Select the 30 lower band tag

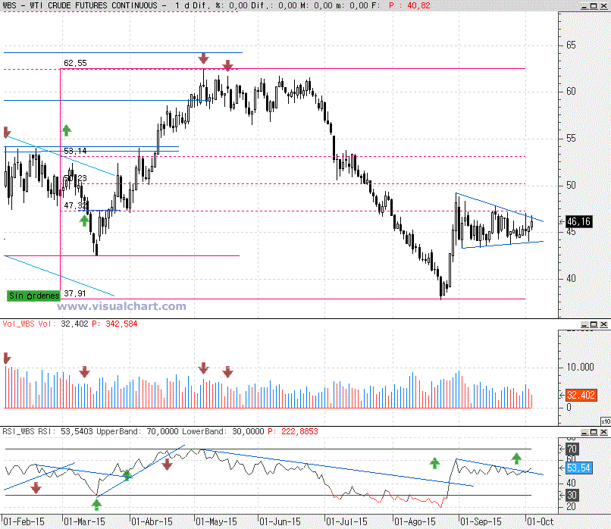(x=572, y=495)
